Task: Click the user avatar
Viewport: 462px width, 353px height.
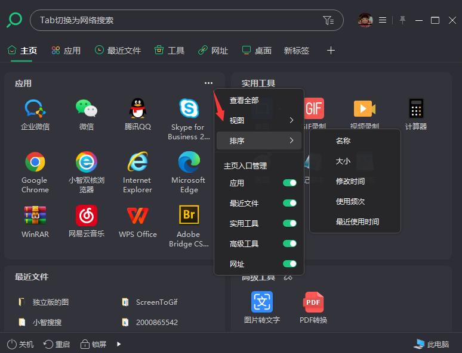Action: click(x=365, y=20)
